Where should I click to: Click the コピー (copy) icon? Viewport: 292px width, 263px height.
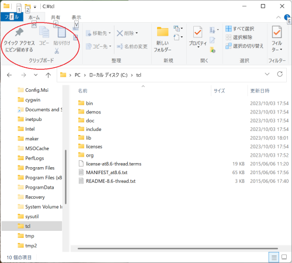[44, 32]
